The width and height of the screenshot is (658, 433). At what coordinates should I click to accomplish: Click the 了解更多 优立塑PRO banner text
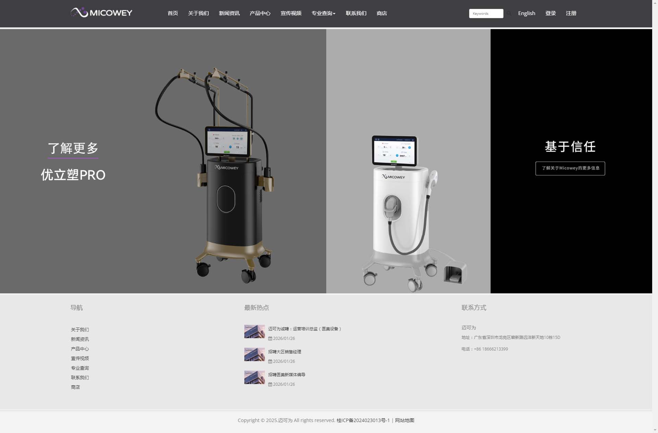(x=73, y=149)
